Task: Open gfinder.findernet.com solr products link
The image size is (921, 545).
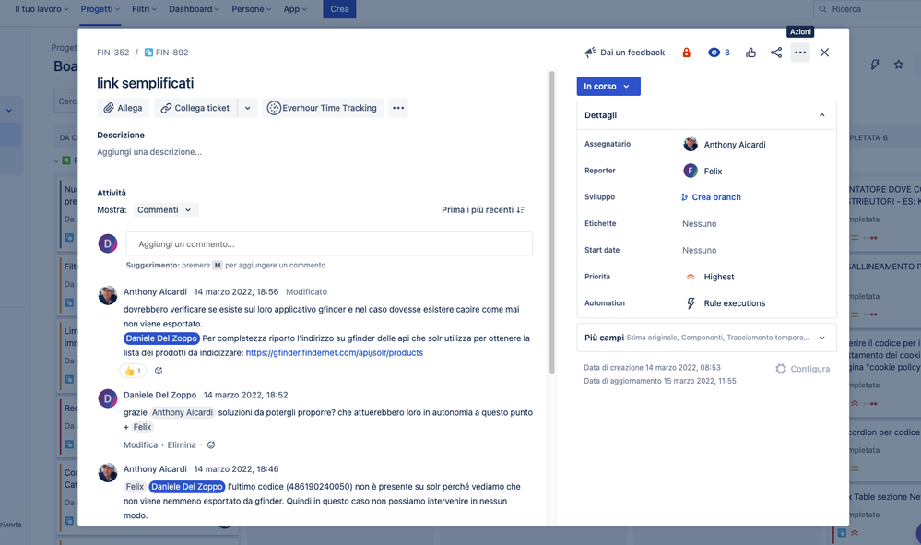Action: click(335, 353)
